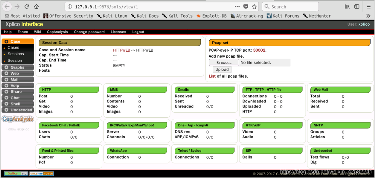Click the SIP panel header

pyautogui.click(x=272, y=151)
